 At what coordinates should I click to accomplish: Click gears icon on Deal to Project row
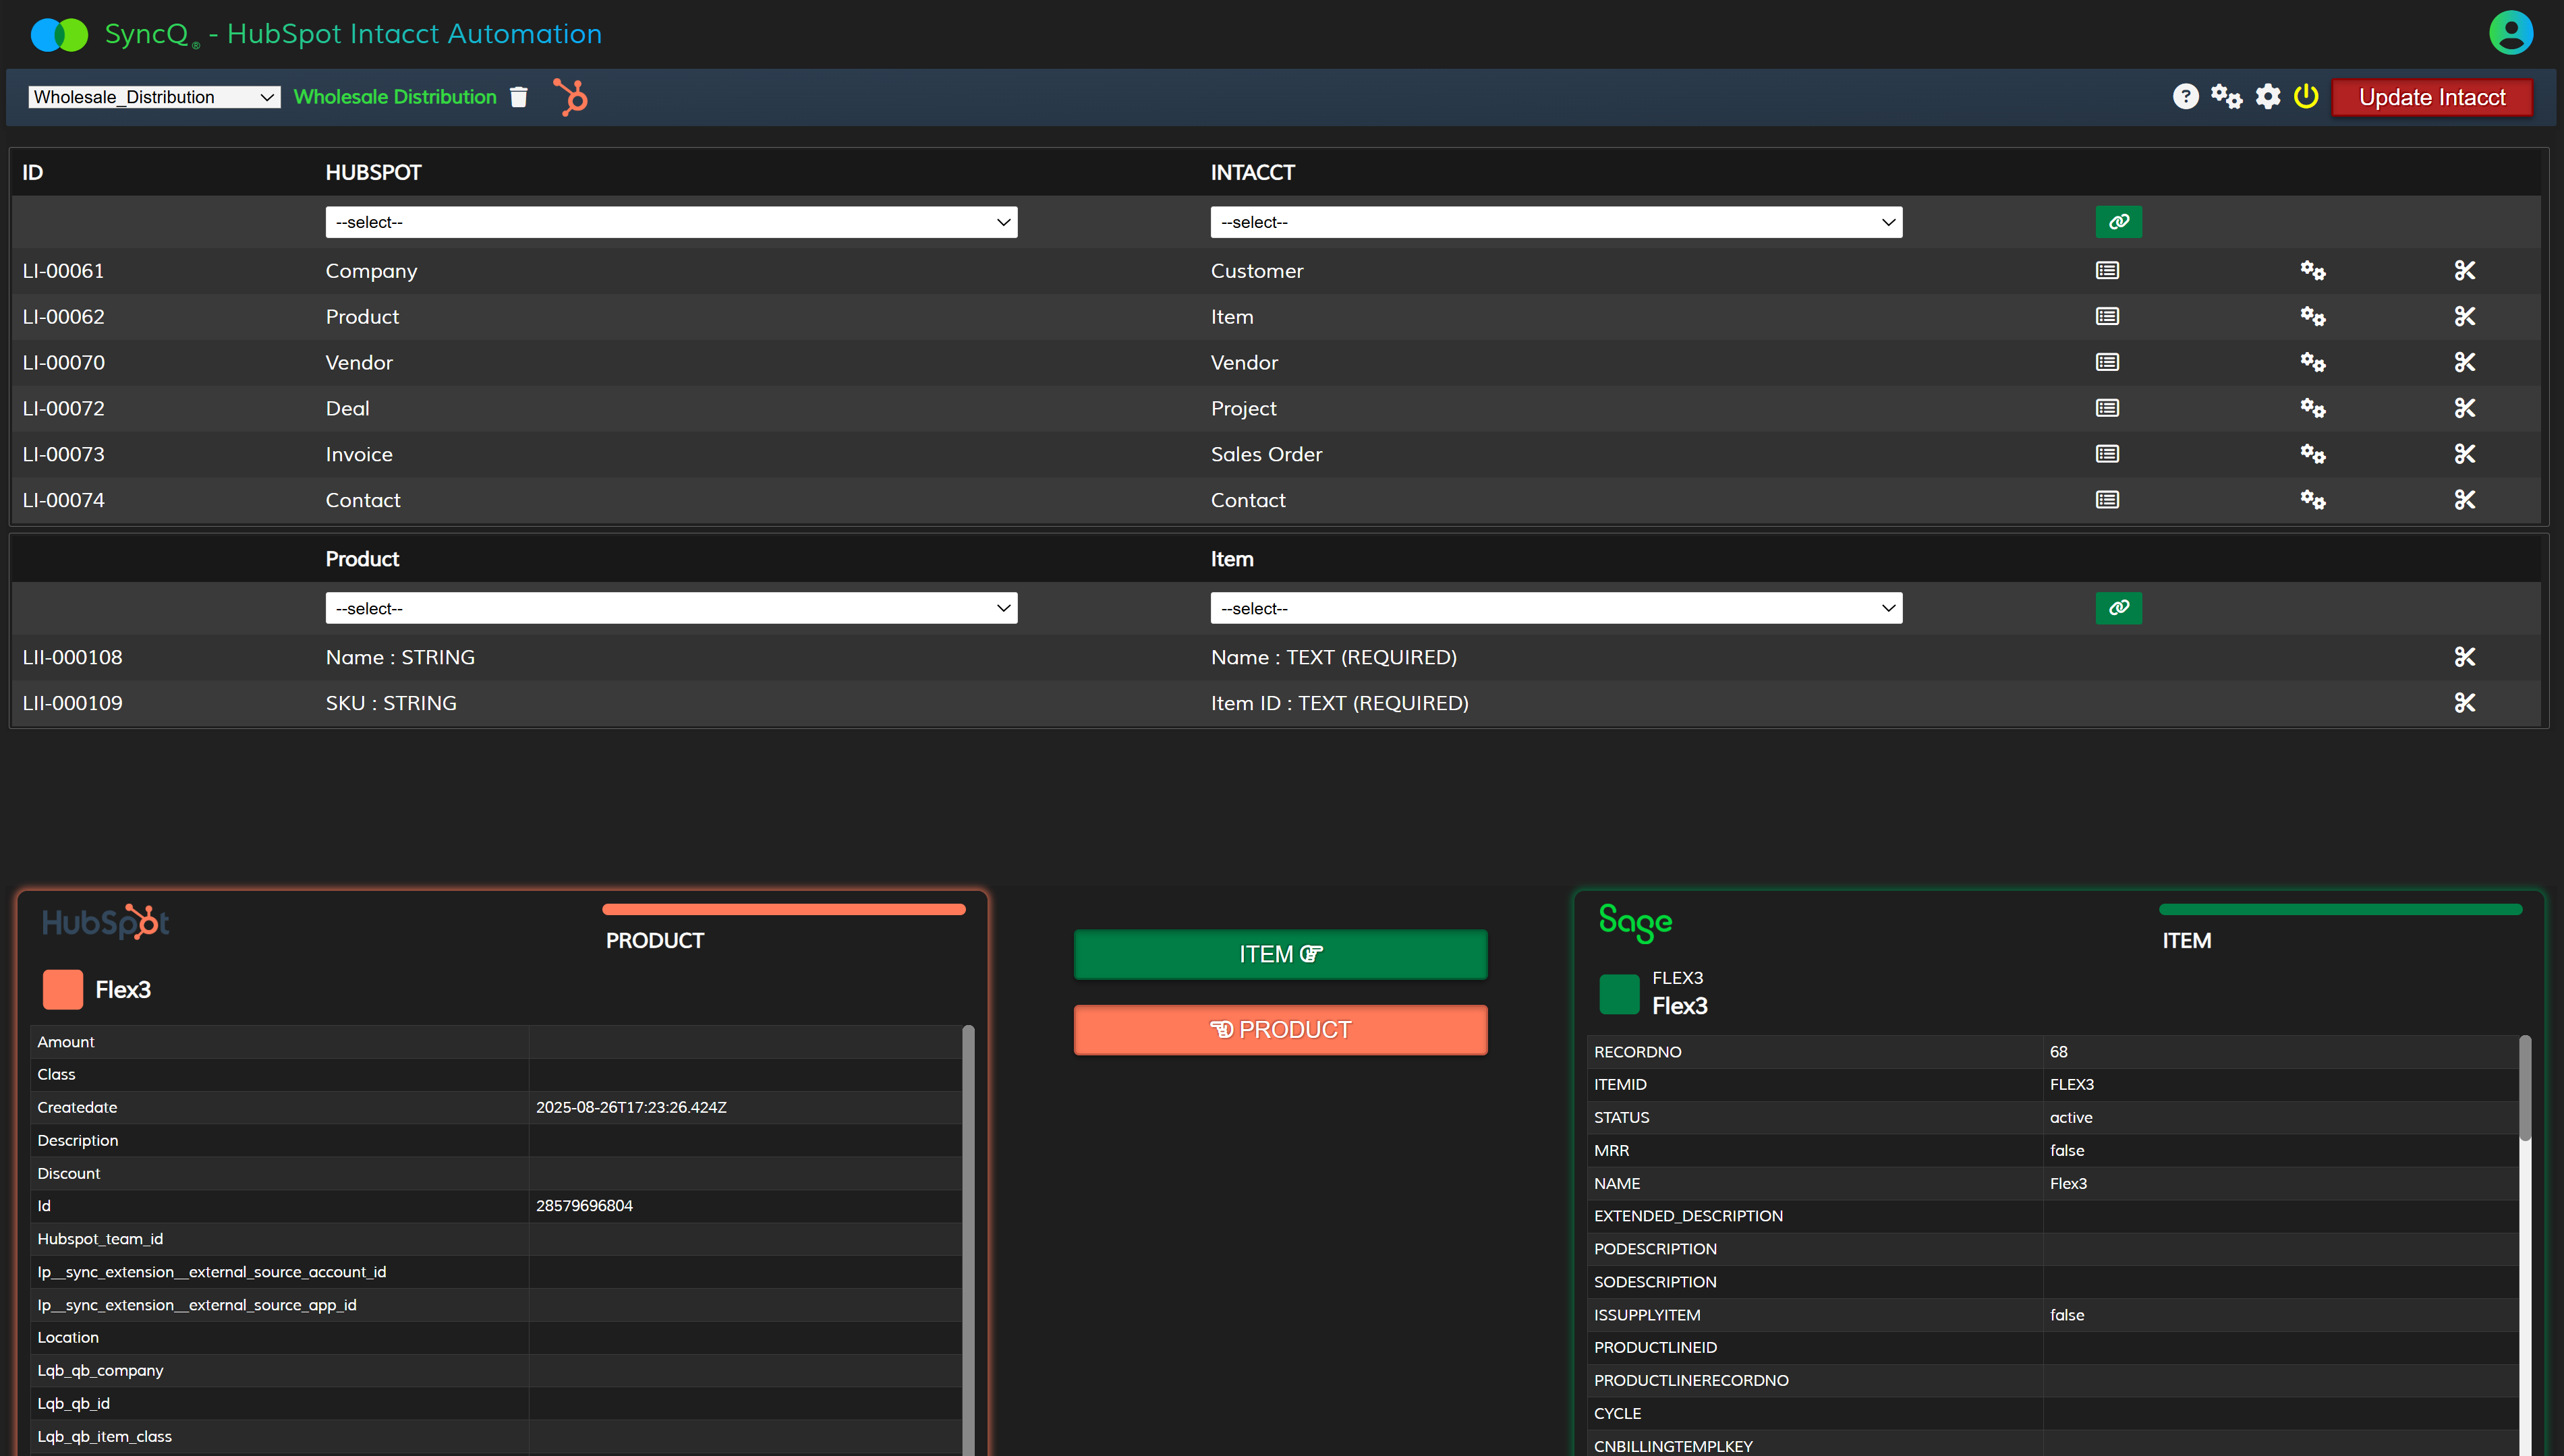(x=2312, y=408)
